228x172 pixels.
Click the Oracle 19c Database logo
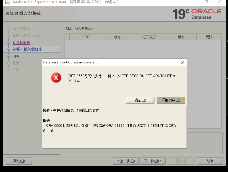(x=197, y=14)
